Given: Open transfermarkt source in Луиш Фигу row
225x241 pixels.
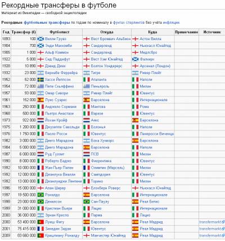Looking at the screenshot, I should [x=212, y=222].
